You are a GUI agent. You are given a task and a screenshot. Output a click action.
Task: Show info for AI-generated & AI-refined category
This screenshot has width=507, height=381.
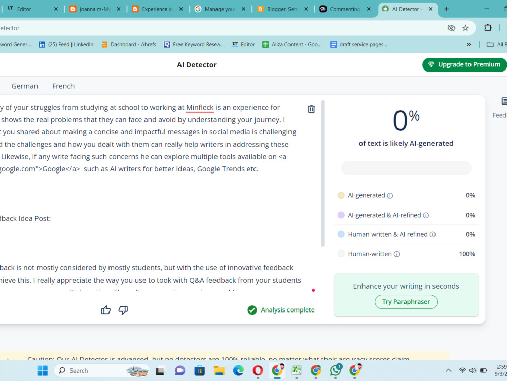pyautogui.click(x=426, y=216)
